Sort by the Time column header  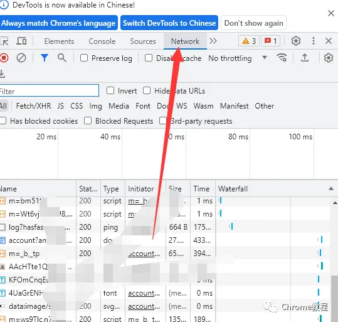[203, 189]
